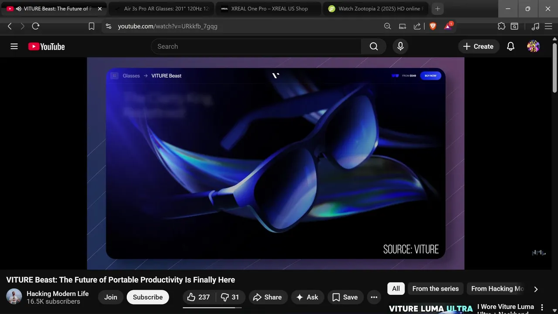This screenshot has width=558, height=314.
Task: Dislike the video with thumbs down
Action: (230, 297)
